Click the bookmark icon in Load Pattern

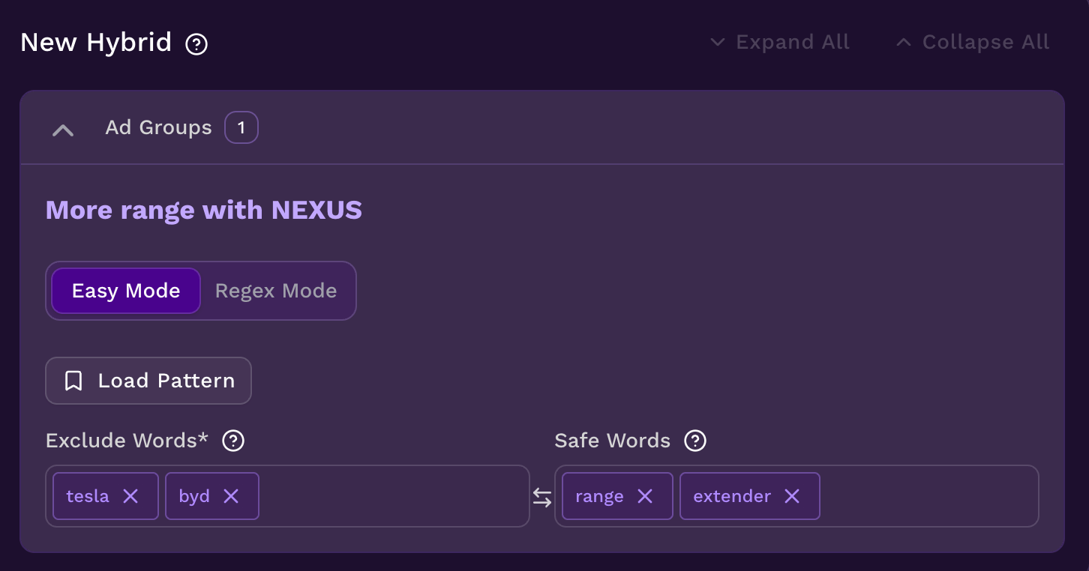(x=73, y=381)
